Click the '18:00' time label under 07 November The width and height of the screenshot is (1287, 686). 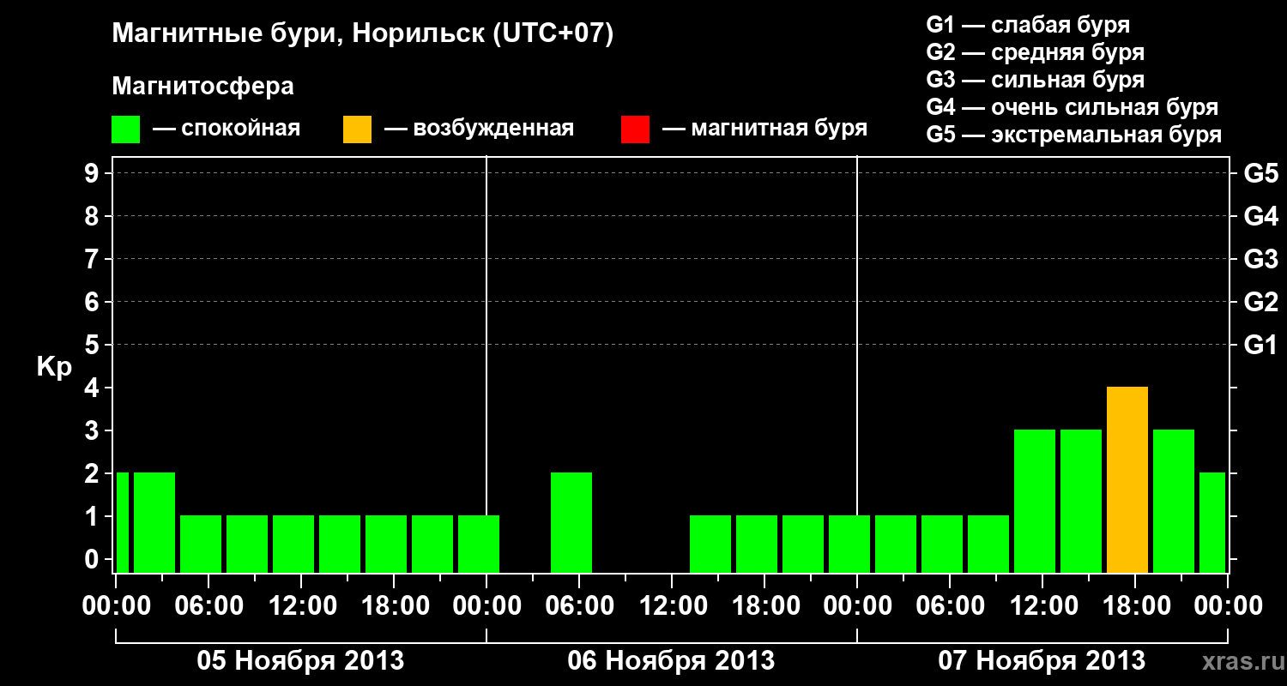tap(1135, 605)
